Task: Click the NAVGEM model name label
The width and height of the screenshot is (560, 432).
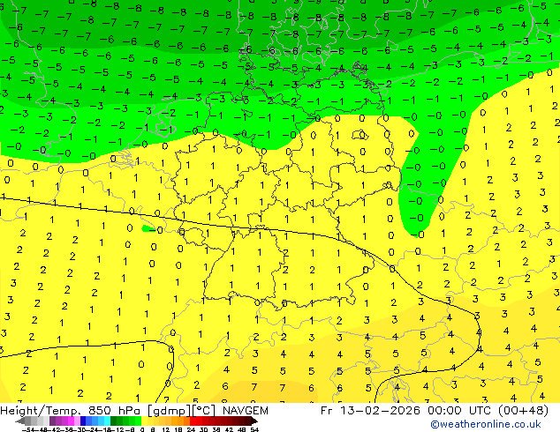Action: coord(245,411)
